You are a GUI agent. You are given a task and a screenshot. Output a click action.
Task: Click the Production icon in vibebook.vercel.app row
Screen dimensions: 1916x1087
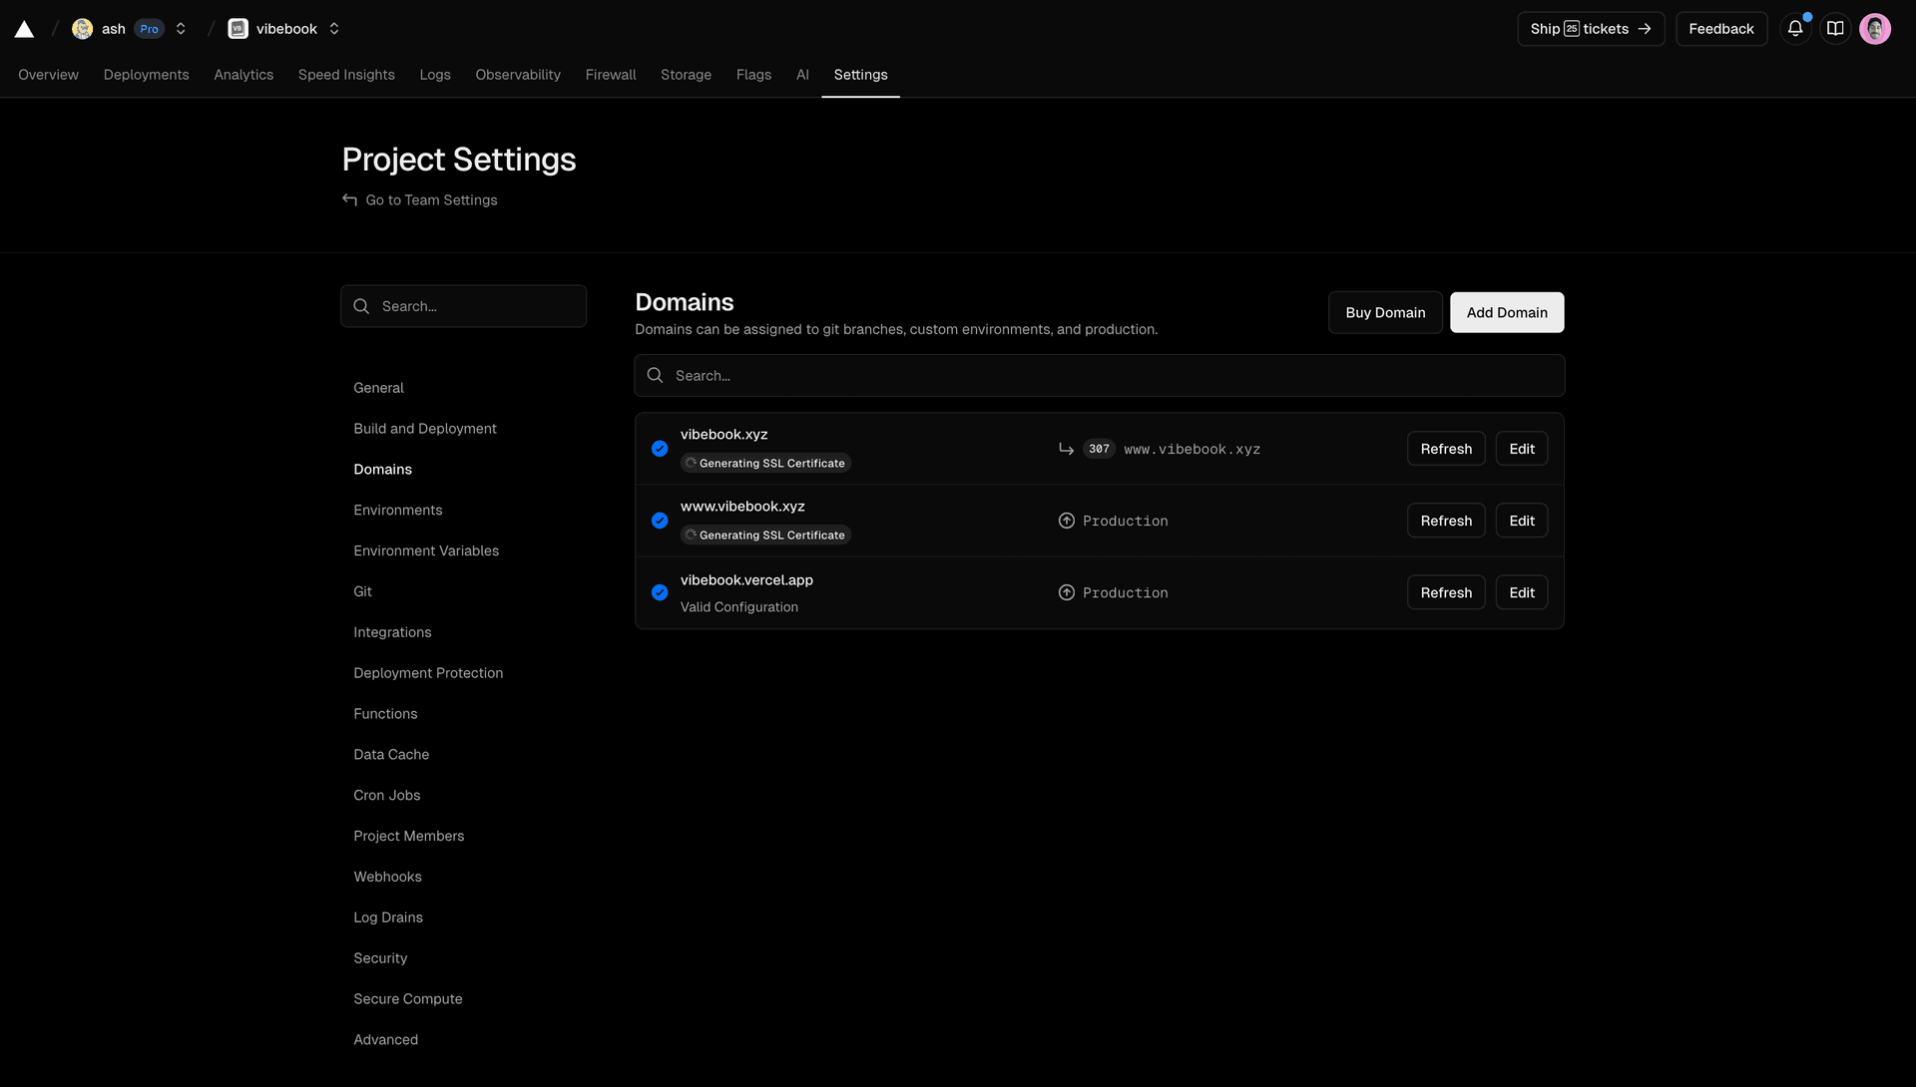1066,592
